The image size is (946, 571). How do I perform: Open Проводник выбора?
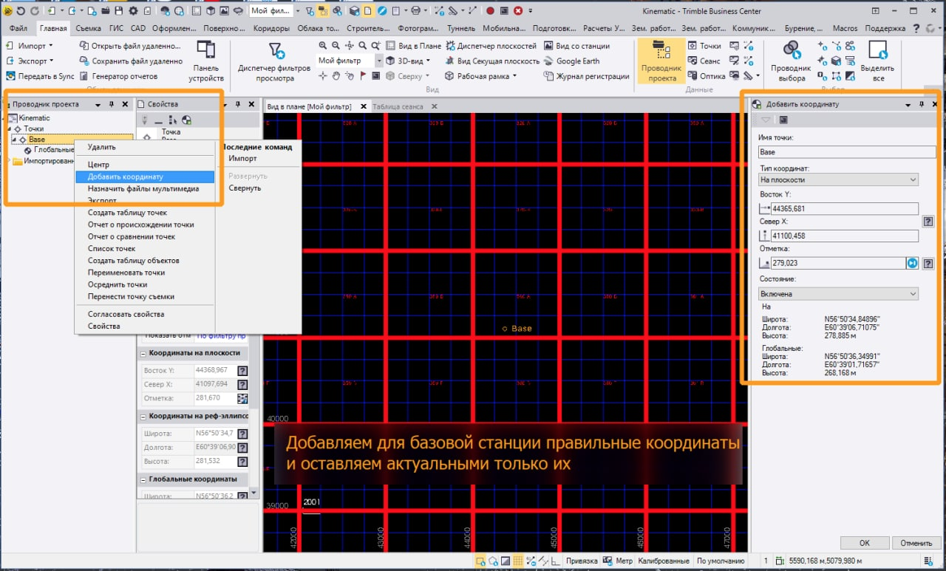click(792, 61)
